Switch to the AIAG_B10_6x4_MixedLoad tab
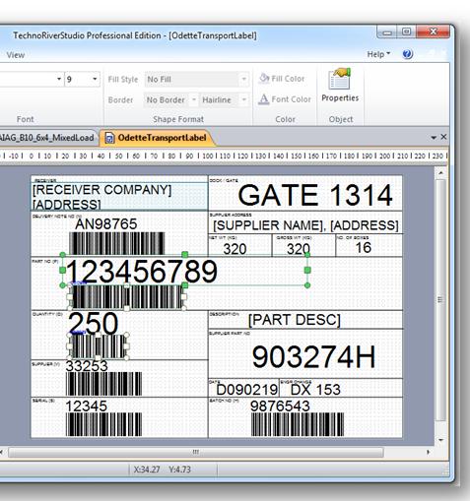470x501 pixels. pyautogui.click(x=46, y=138)
